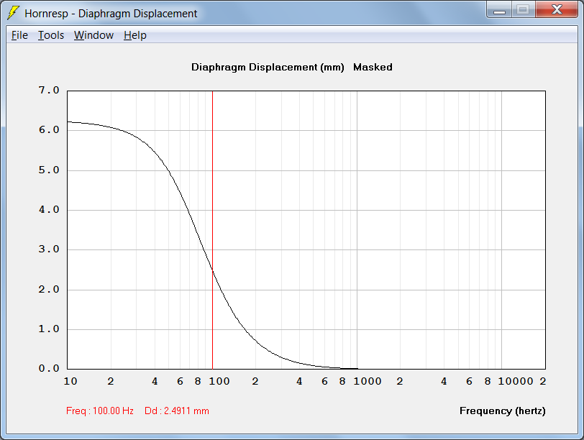584x440 pixels.
Task: Close the Hornresp window
Action: (x=557, y=9)
